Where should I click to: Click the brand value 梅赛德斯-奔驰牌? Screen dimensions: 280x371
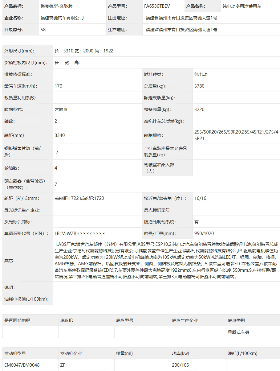point(57,6)
